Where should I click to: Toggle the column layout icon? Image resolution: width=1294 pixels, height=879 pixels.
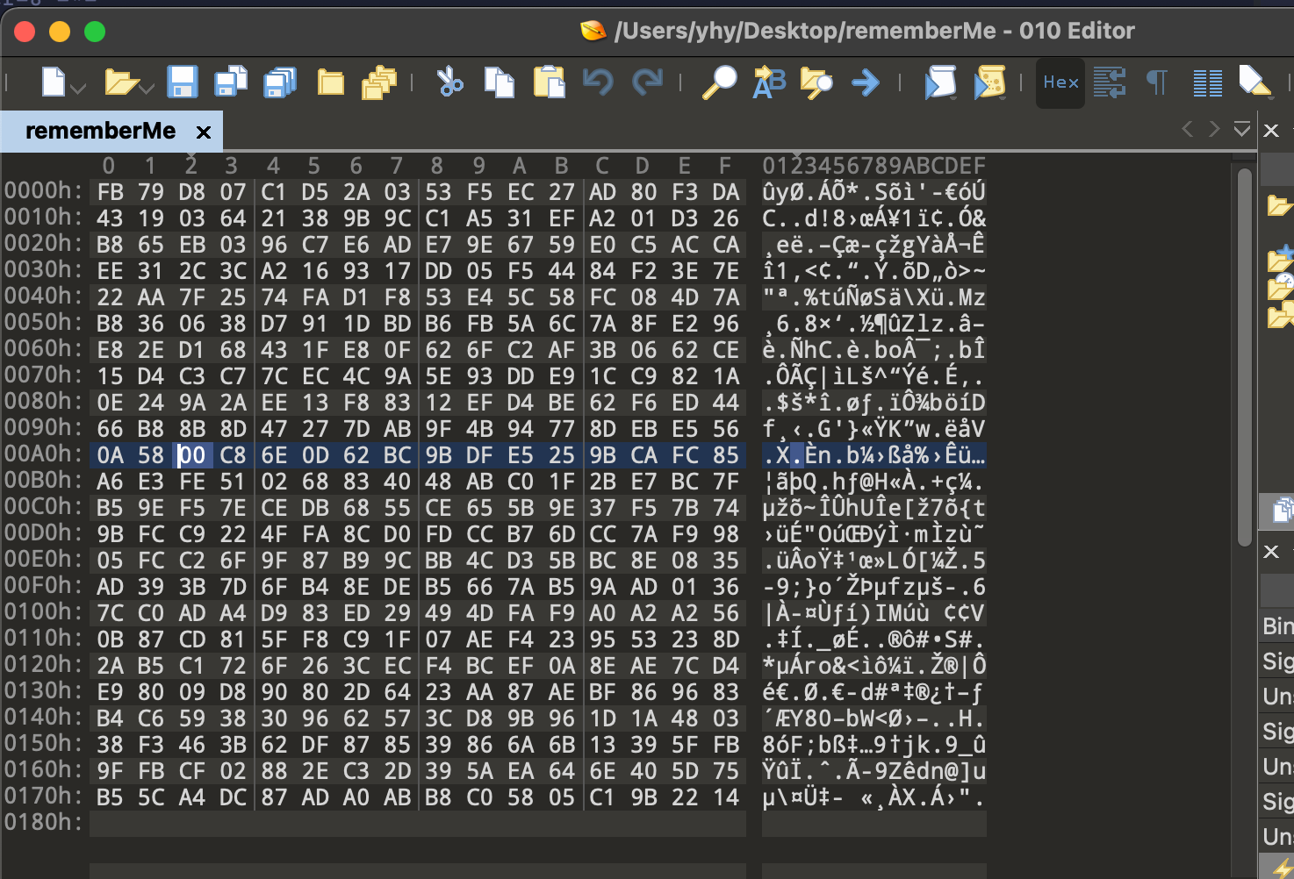click(1207, 82)
